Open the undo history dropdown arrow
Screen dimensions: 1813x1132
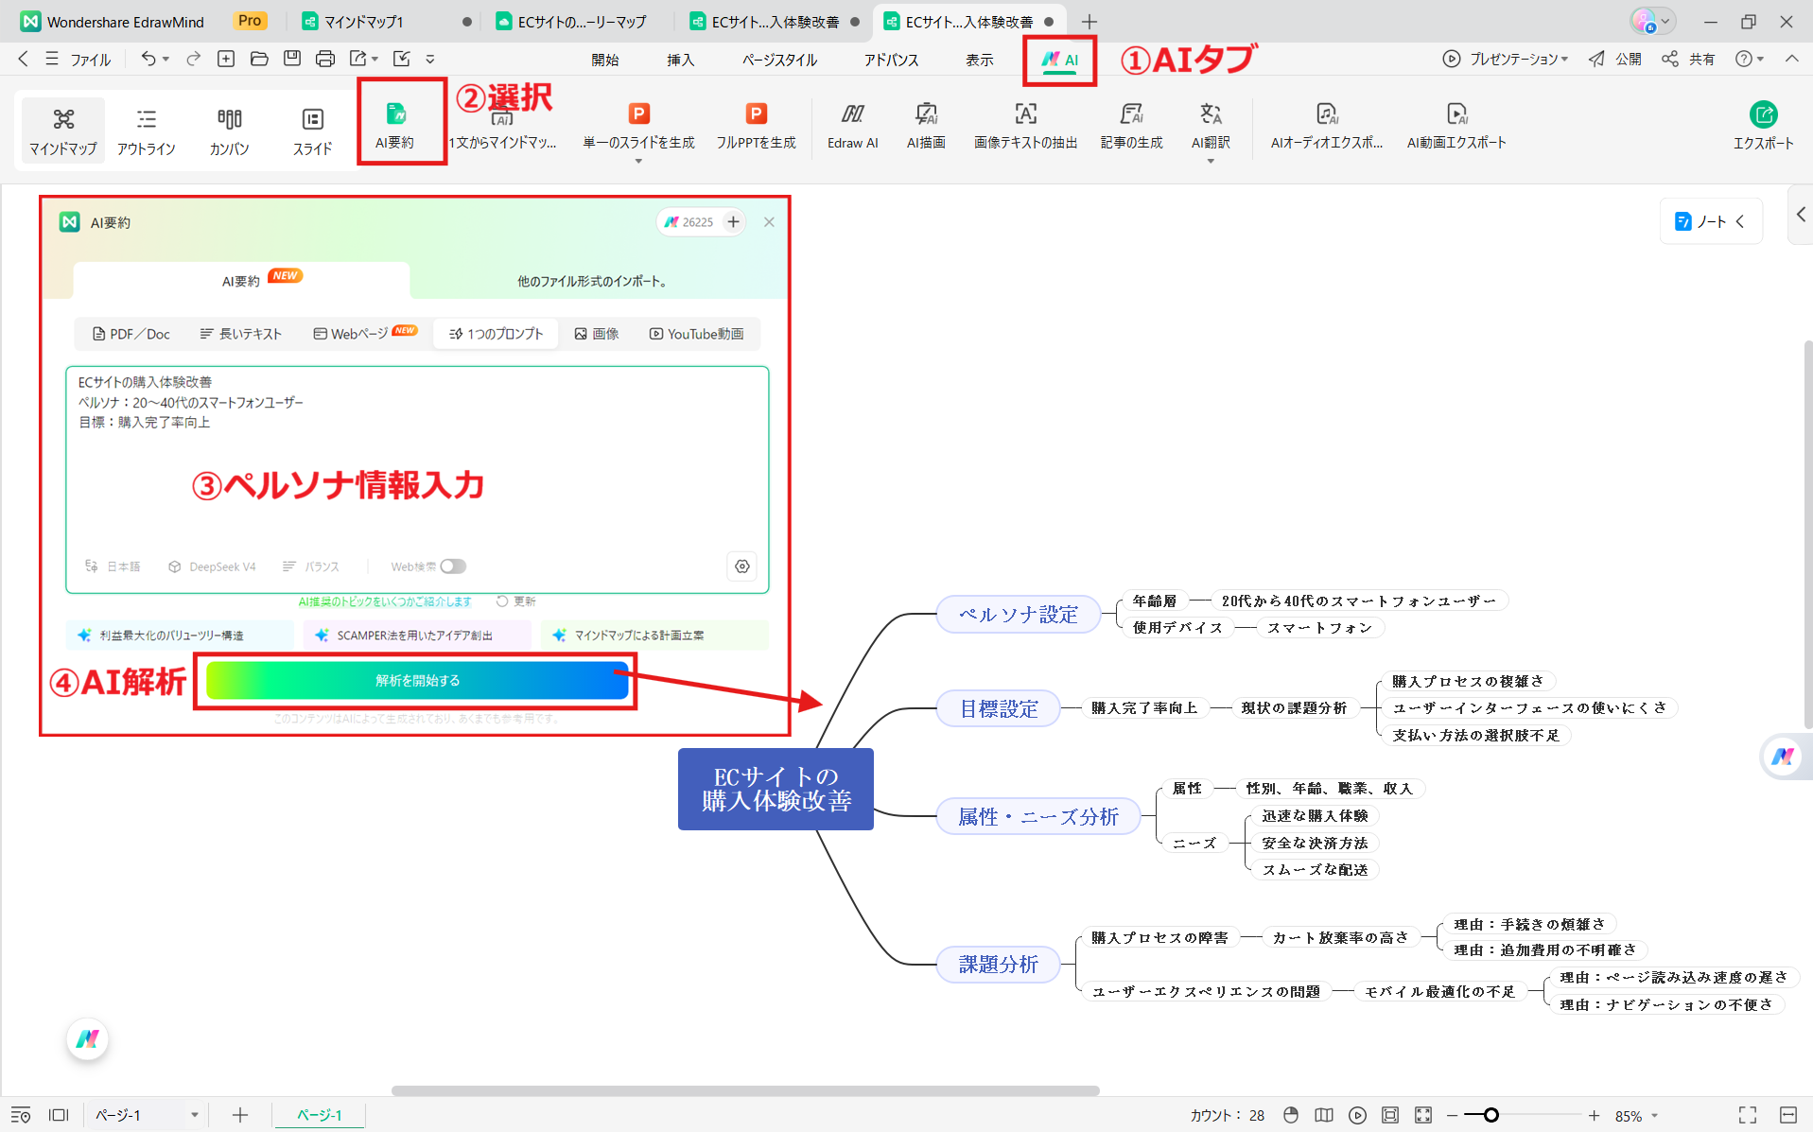tap(166, 59)
